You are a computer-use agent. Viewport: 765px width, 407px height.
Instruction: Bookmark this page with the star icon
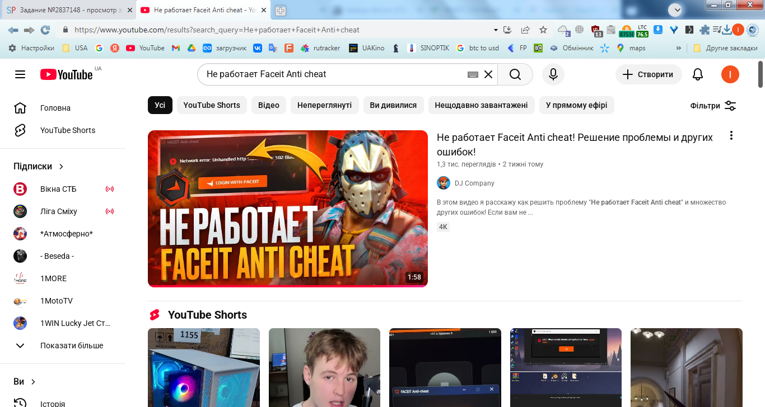point(543,30)
